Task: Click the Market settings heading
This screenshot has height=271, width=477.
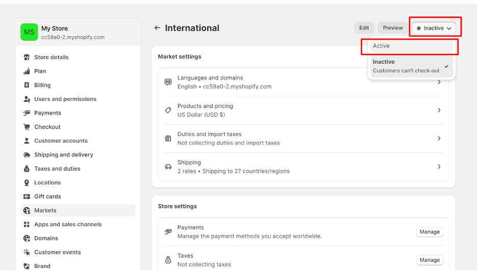Action: point(179,57)
